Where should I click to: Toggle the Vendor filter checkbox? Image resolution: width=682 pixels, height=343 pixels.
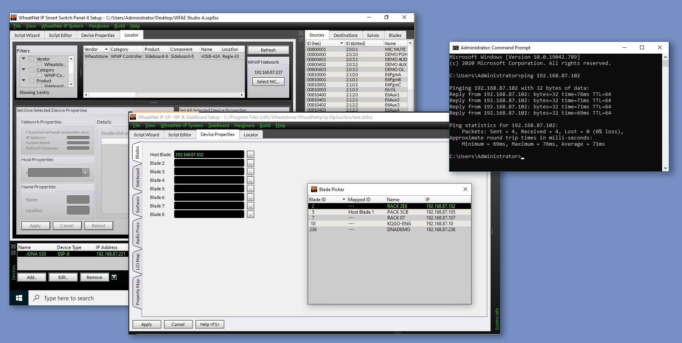pos(31,59)
